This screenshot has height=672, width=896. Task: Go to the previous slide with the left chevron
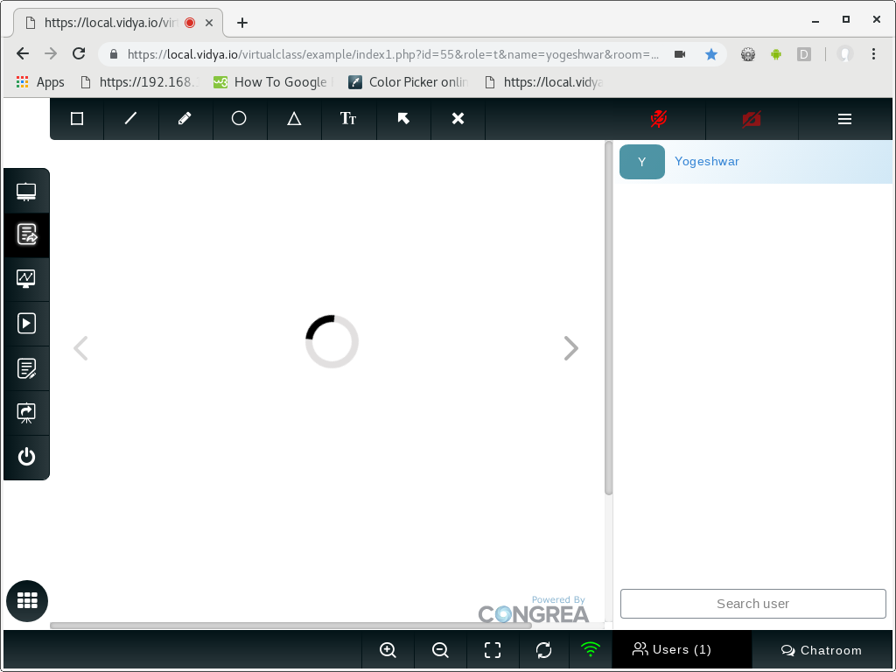[x=80, y=347]
